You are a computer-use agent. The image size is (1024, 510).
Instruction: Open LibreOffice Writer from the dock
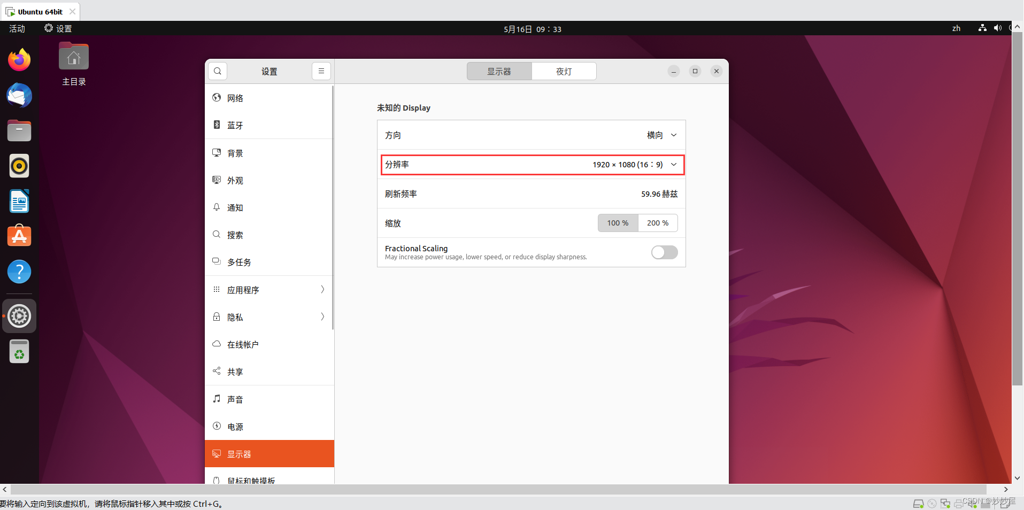coord(19,202)
